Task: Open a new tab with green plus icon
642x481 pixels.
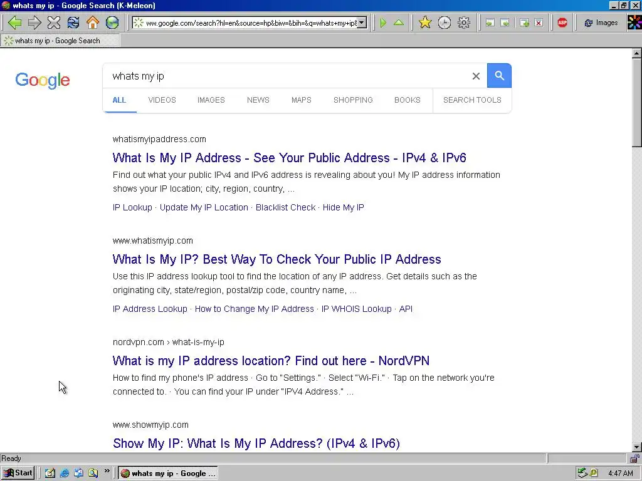Action: [524, 23]
